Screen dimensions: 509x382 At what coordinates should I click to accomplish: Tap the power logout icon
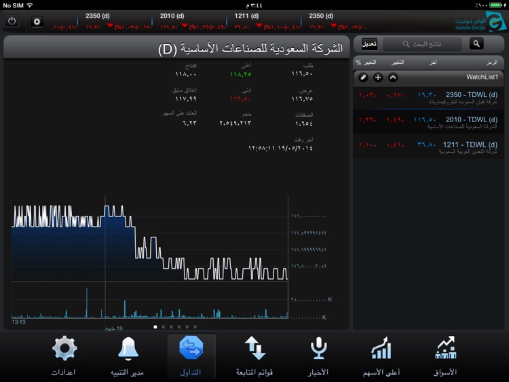[12, 22]
